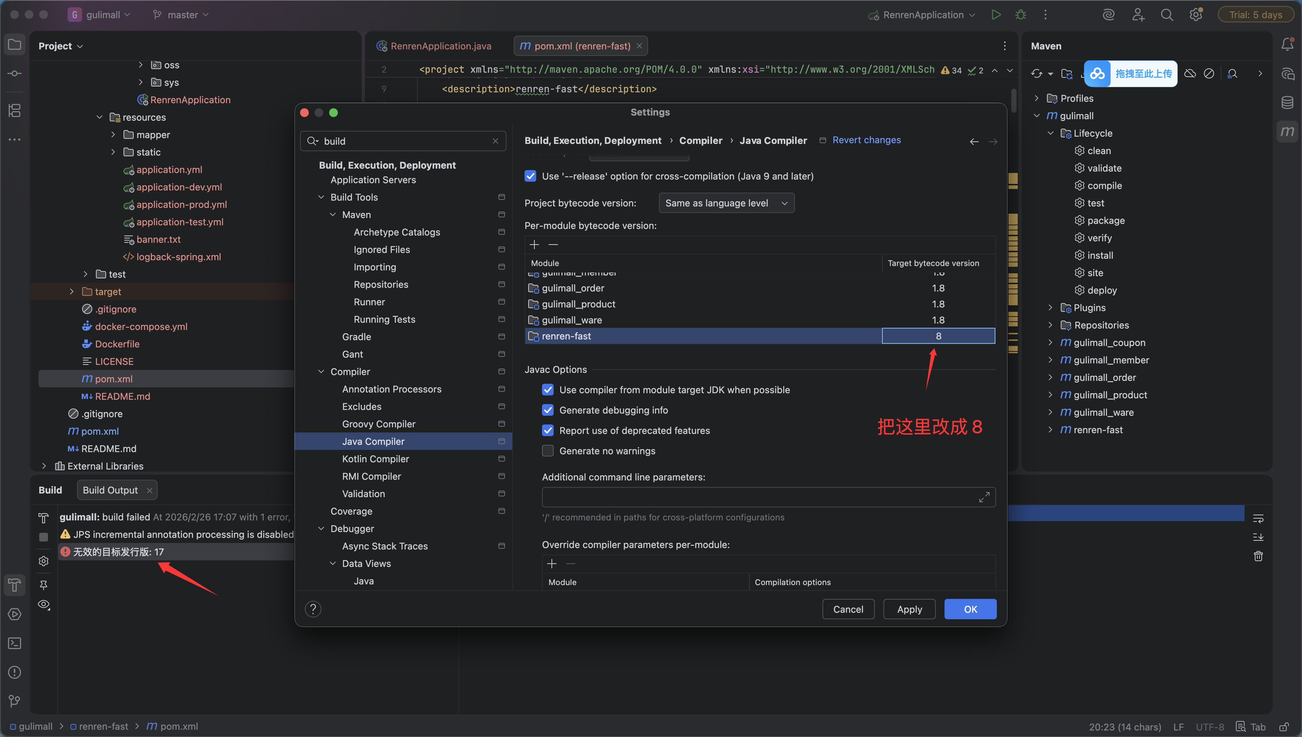Edit renren-fast target bytecode version cell
1302x737 pixels.
938,336
